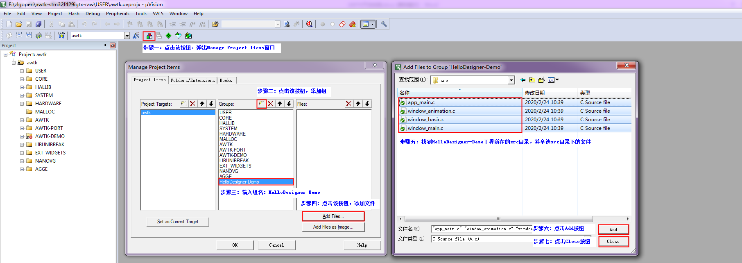Click the Add Files as Image... button

333,227
